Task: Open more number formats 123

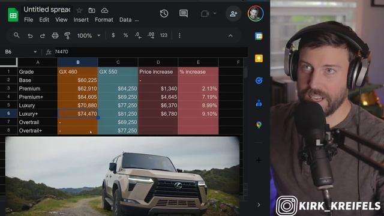Action: [x=164, y=35]
